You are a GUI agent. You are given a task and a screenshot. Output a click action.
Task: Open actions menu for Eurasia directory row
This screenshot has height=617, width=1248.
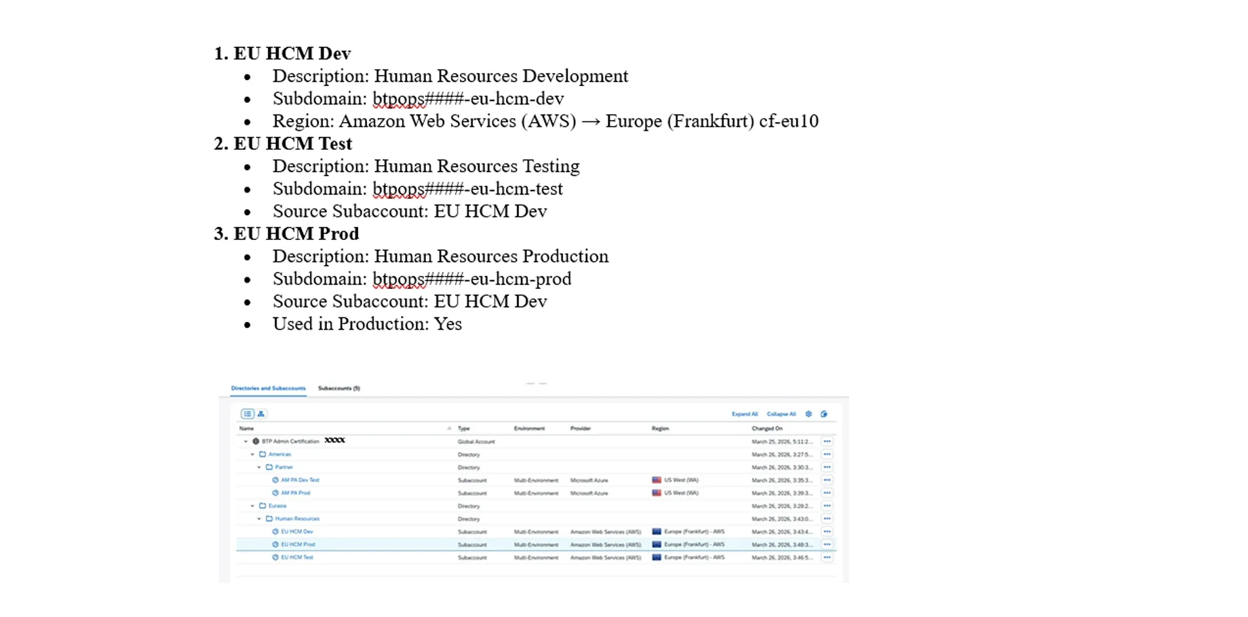[827, 506]
